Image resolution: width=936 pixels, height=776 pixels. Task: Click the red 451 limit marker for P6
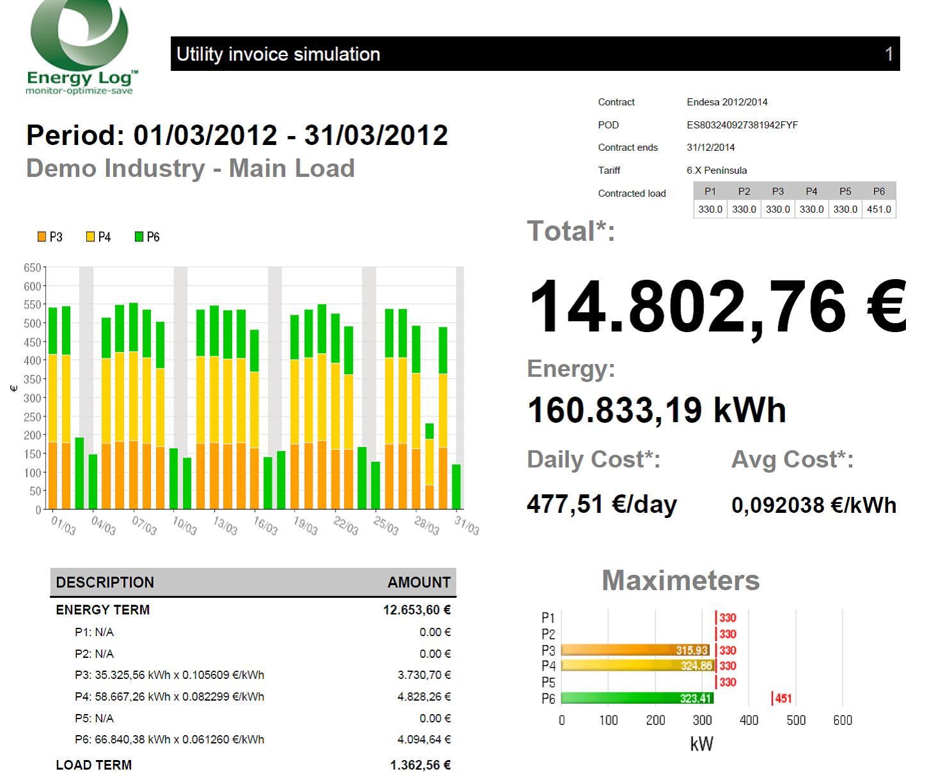[x=781, y=698]
